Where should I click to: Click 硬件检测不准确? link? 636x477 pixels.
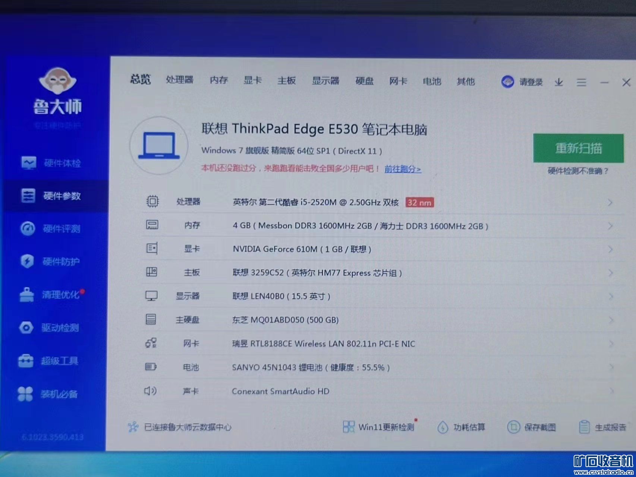tap(578, 171)
